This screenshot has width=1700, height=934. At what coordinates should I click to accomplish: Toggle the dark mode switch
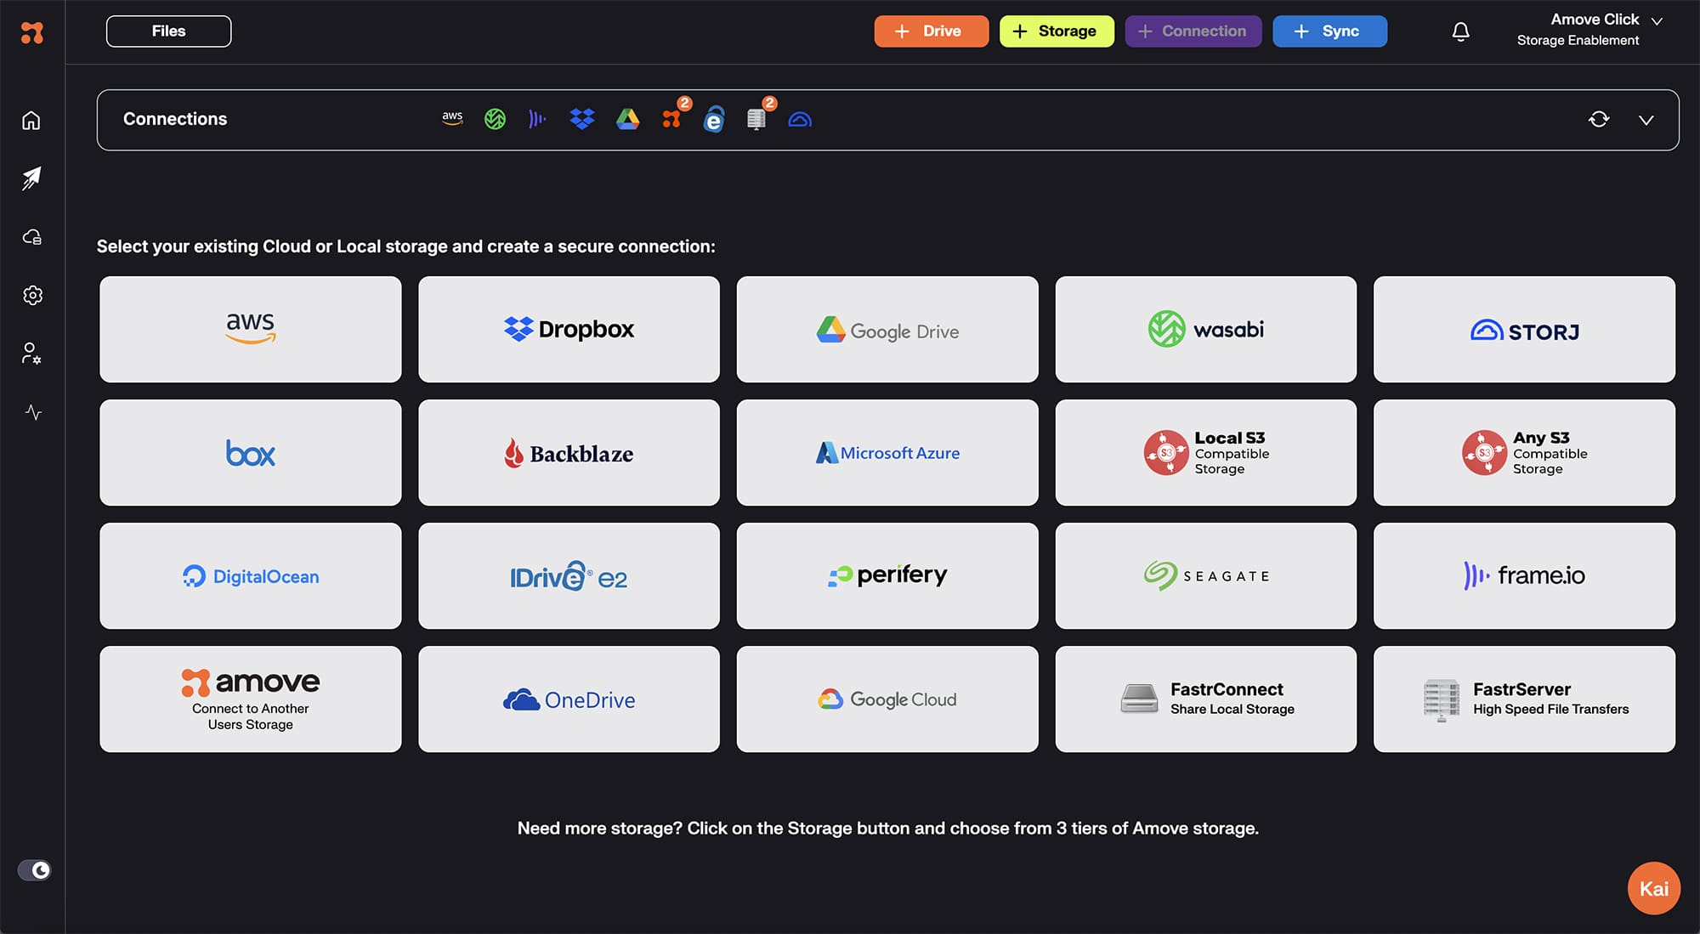35,870
